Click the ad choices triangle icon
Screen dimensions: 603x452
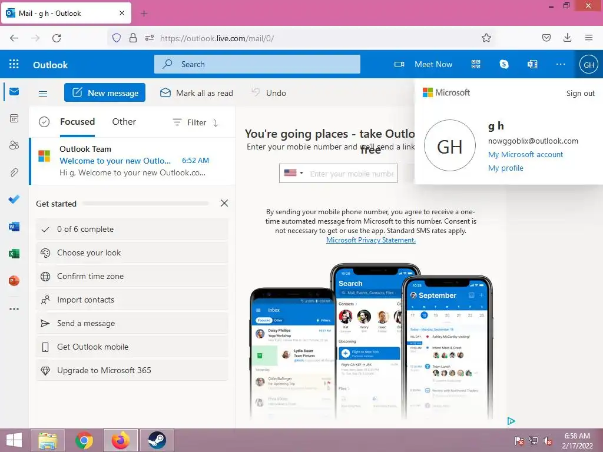click(x=511, y=421)
